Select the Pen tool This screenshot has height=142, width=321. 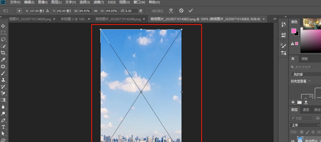[3, 120]
